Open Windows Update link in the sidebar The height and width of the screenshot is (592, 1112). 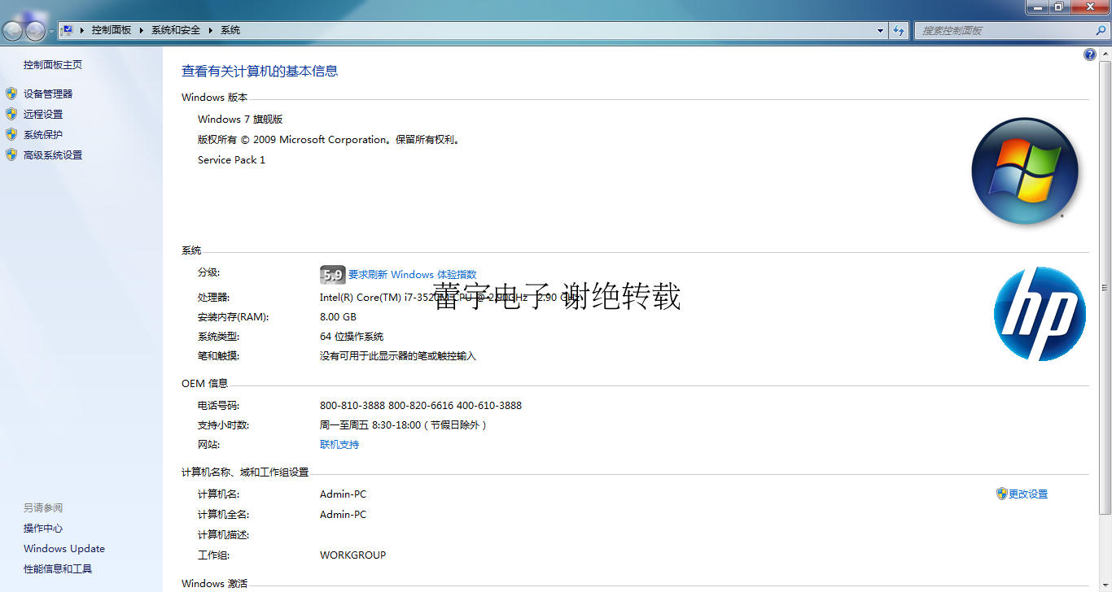[64, 549]
